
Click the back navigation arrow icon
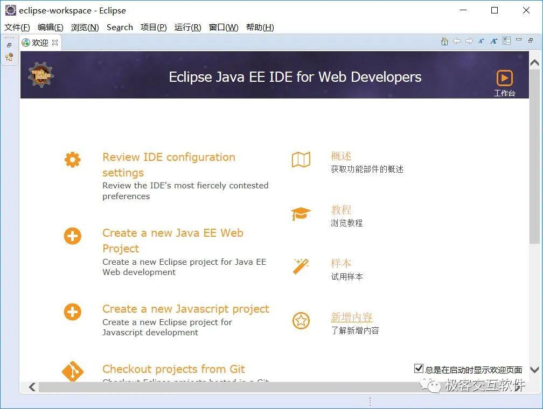point(456,41)
